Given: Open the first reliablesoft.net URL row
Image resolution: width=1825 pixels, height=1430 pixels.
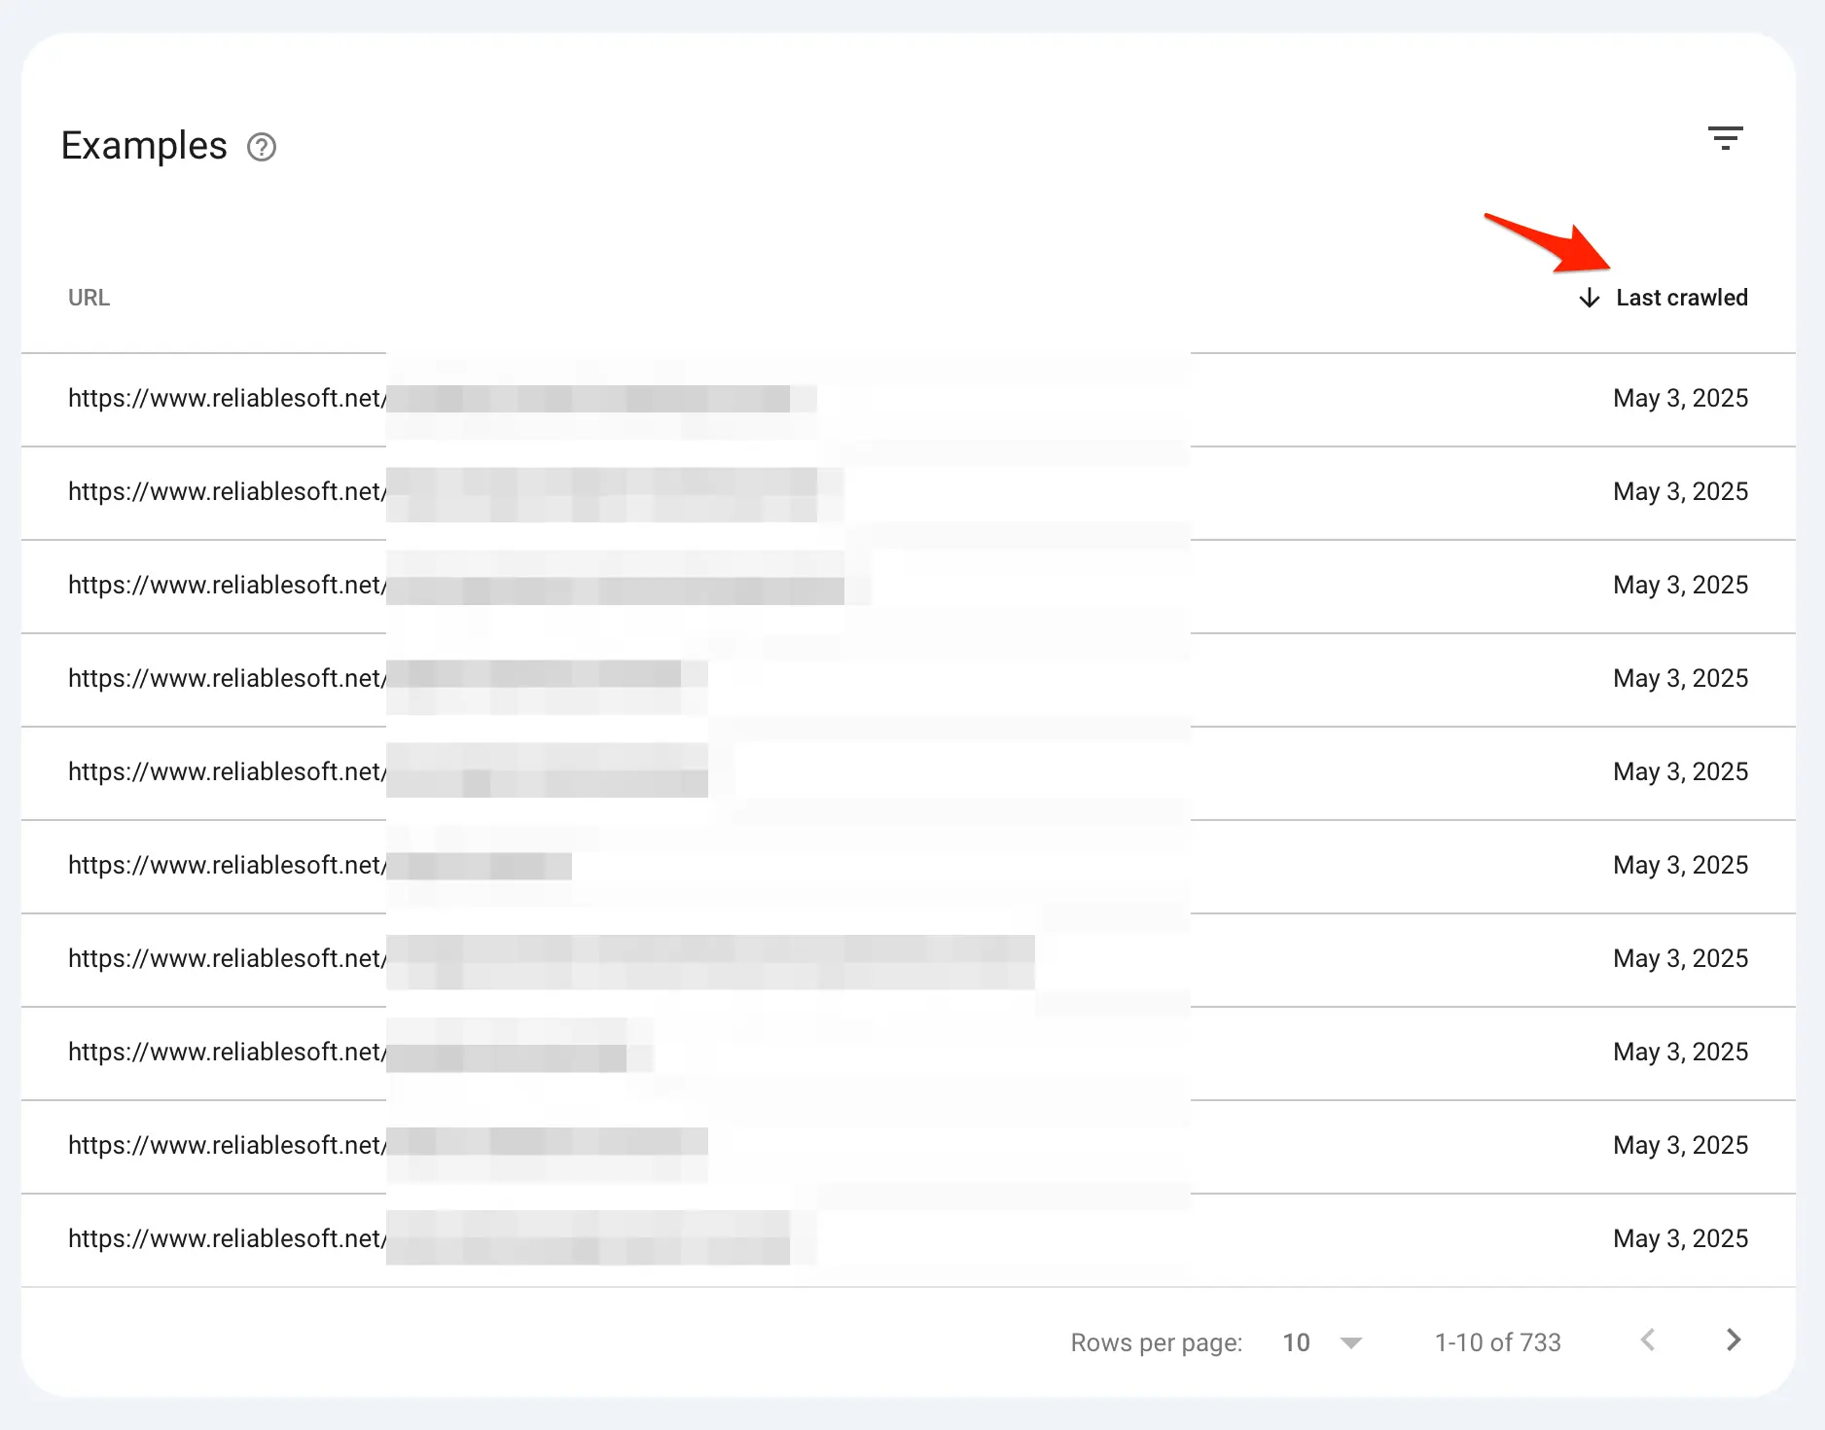Looking at the screenshot, I should click(x=227, y=399).
